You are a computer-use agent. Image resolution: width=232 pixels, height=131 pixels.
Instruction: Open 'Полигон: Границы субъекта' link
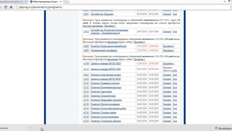[105, 83]
